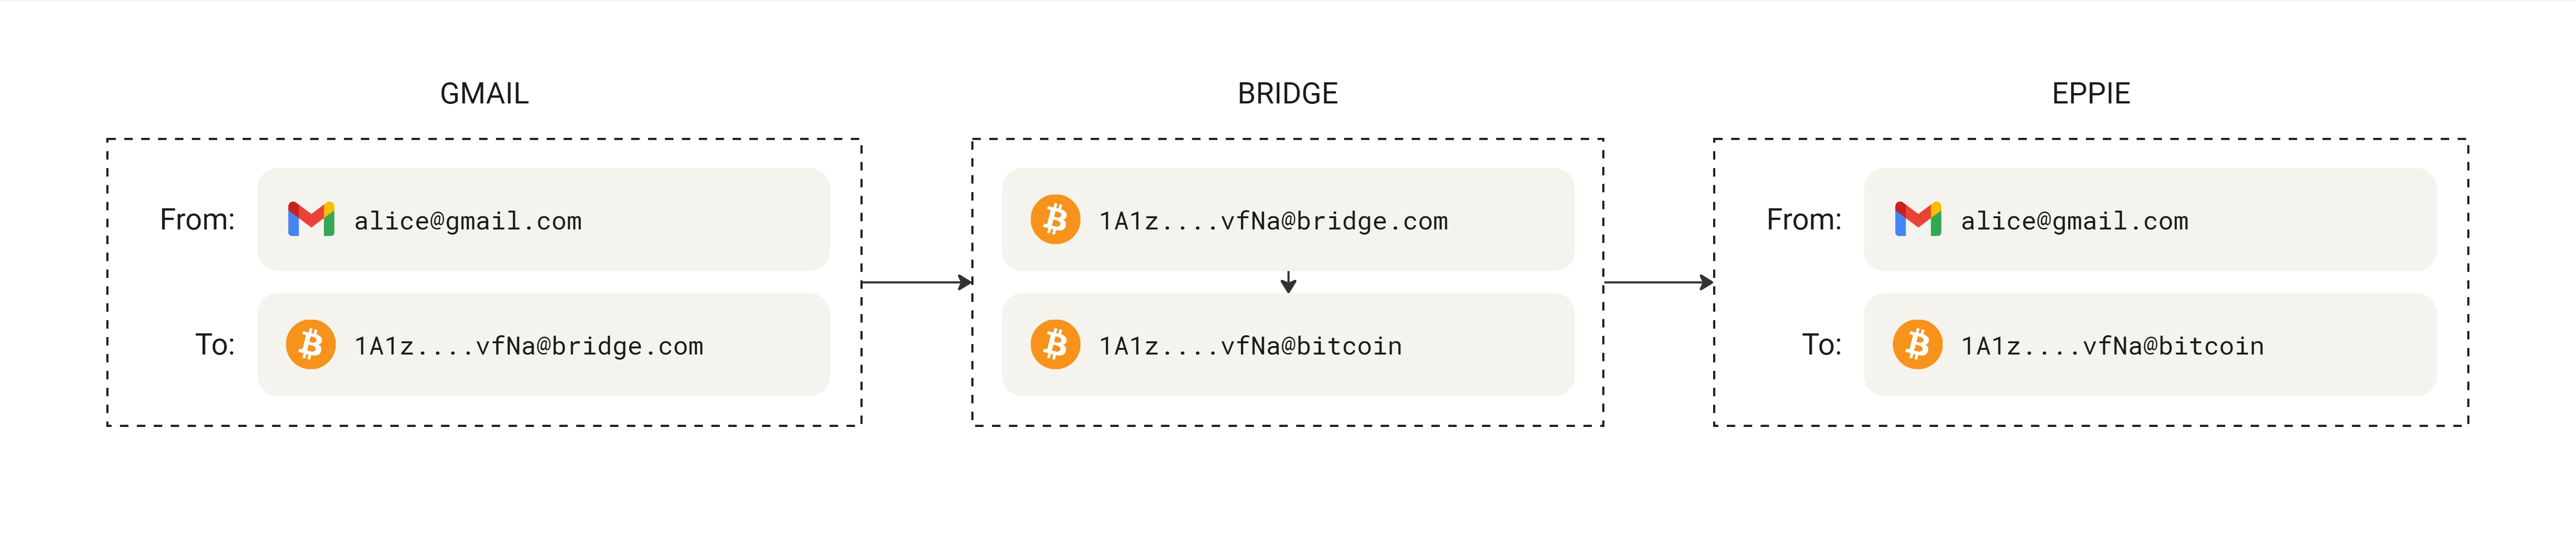Viewport: 2576px width, 536px height.
Task: Click the Gmail logo in the EPPIE panel
Action: click(x=1917, y=219)
